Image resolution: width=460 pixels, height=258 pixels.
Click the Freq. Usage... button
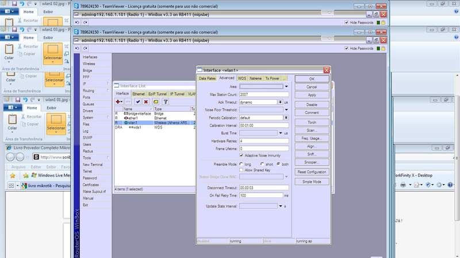tap(312, 138)
